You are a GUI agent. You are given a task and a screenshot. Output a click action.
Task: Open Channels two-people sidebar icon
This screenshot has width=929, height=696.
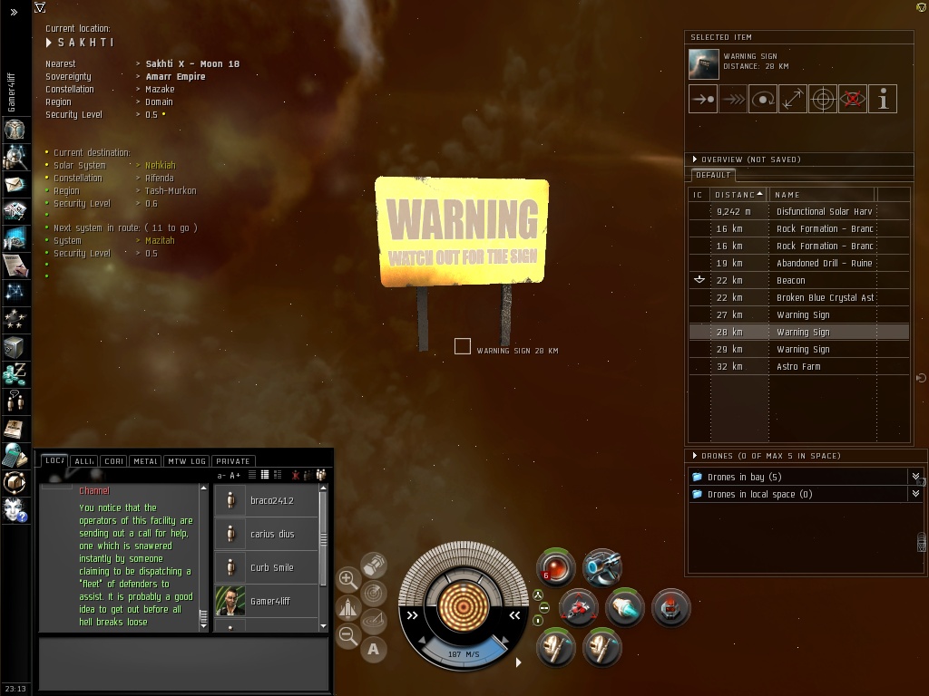click(15, 401)
